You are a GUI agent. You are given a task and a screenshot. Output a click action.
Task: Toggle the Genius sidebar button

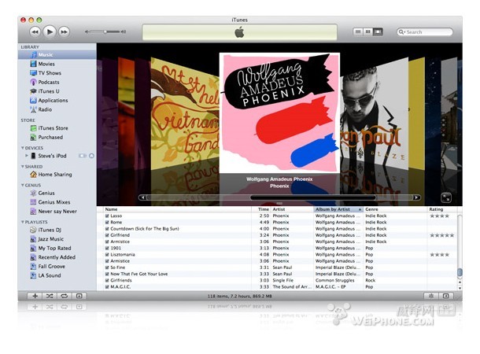pyautogui.click(x=446, y=296)
